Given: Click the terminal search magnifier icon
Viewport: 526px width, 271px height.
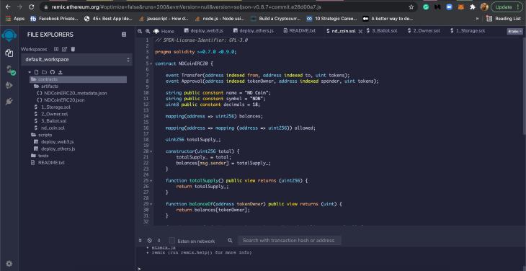Looking at the screenshot, I should coord(230,241).
